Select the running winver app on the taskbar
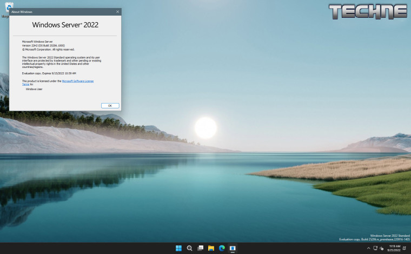Image resolution: width=411 pixels, height=254 pixels. click(233, 248)
